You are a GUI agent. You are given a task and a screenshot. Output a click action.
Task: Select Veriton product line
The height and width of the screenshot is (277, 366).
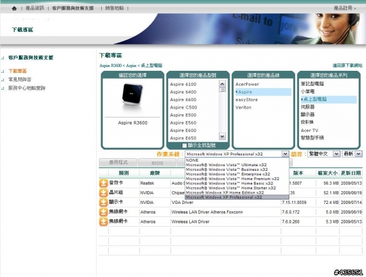point(243,107)
